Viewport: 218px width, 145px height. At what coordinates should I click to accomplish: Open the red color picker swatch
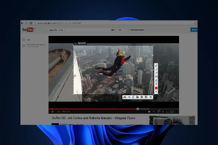pyautogui.click(x=156, y=88)
